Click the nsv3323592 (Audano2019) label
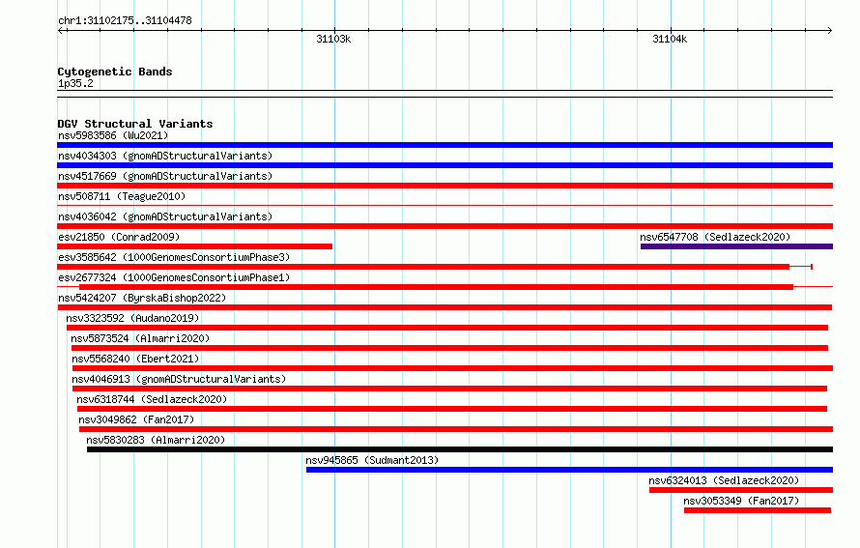Viewport: 860px width, 548px height. pyautogui.click(x=132, y=318)
